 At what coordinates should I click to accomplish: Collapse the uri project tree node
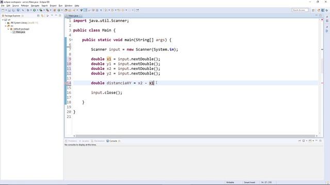click(3, 20)
